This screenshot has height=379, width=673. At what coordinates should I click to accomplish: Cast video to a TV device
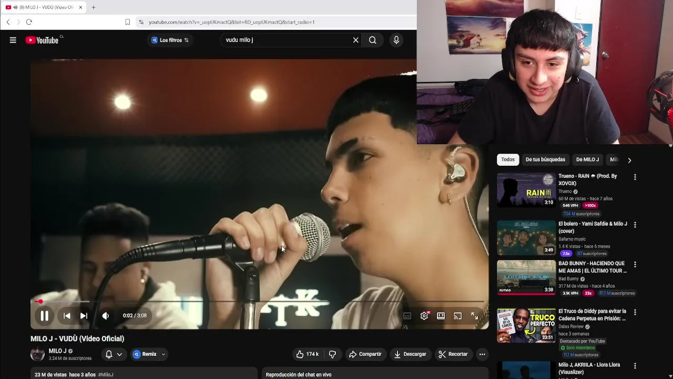point(458,316)
